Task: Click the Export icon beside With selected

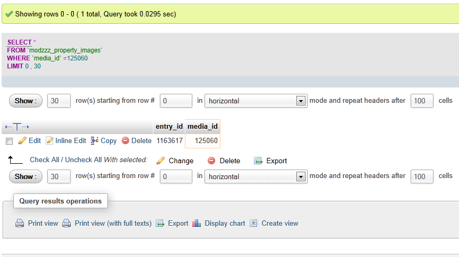Action: (258, 161)
